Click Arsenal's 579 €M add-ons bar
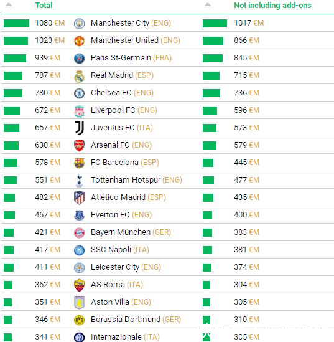 click(210, 146)
